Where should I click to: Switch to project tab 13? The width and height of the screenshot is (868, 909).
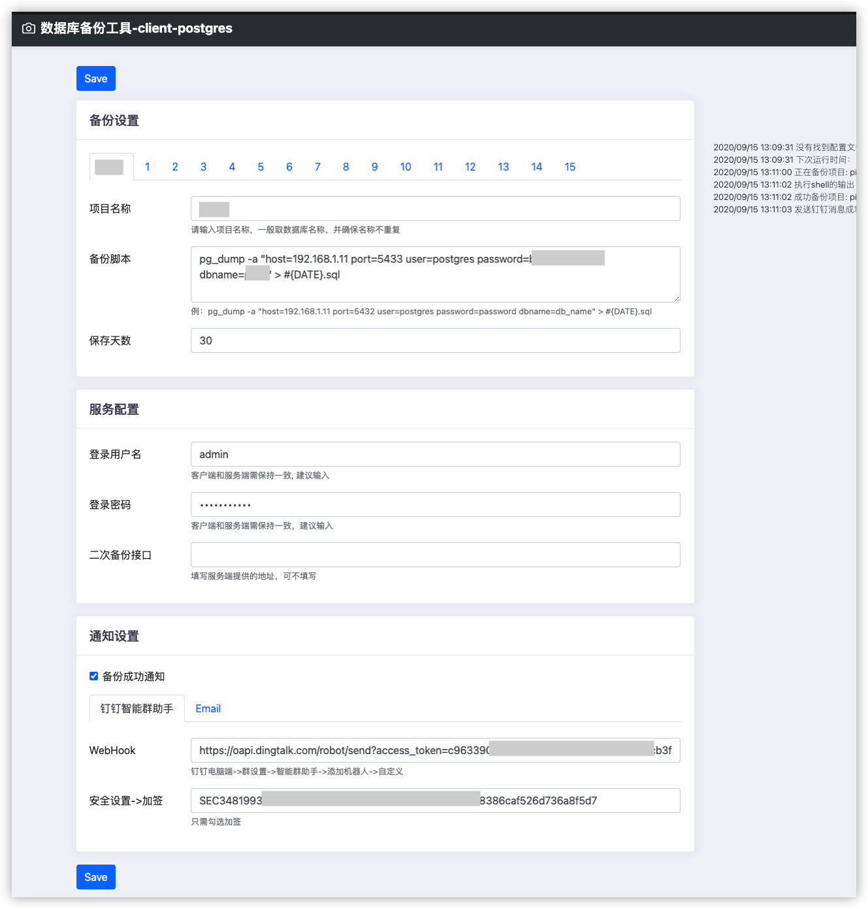click(x=504, y=167)
